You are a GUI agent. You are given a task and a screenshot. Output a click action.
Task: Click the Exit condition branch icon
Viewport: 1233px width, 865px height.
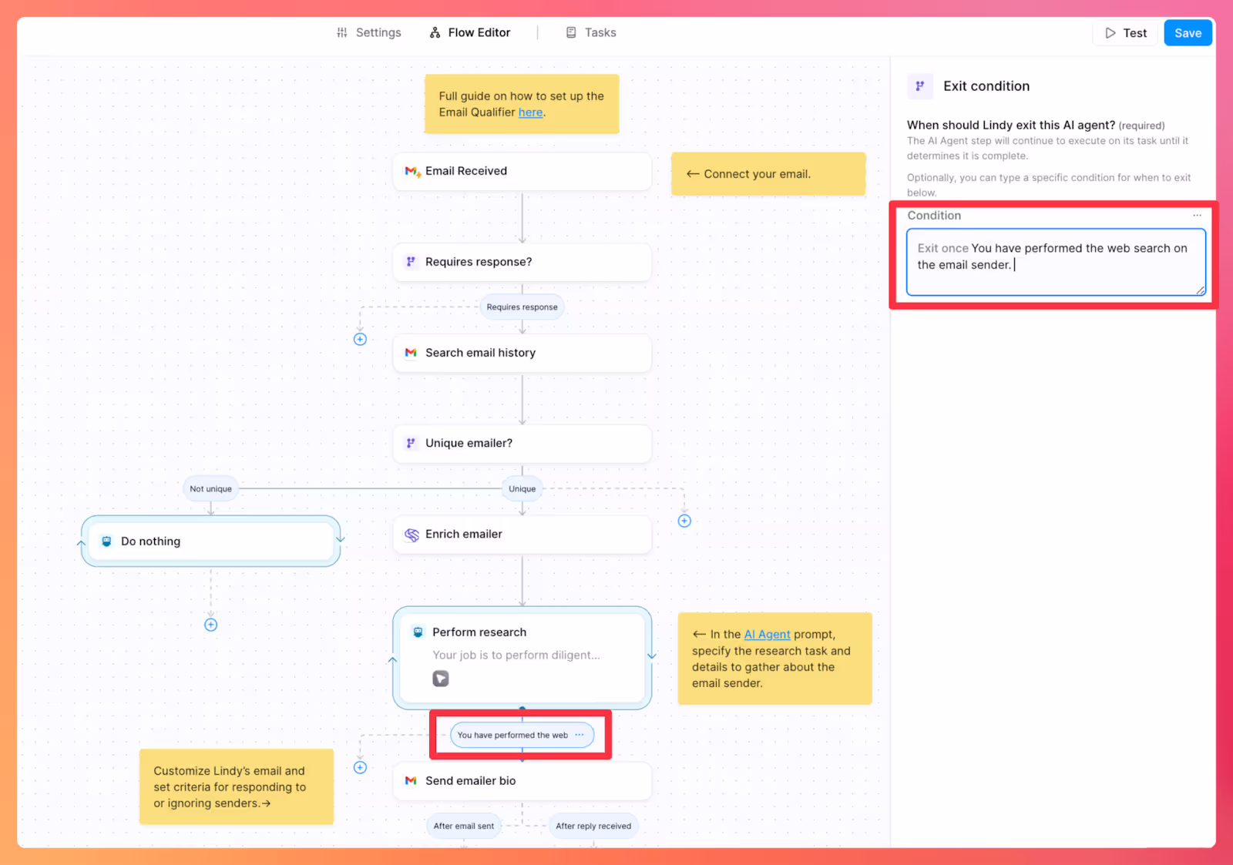919,86
